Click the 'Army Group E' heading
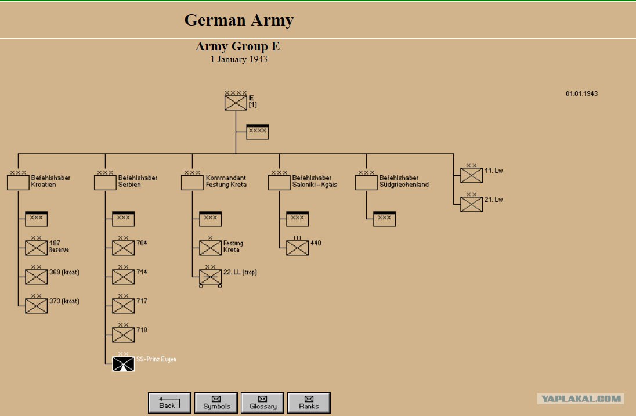Image resolution: width=636 pixels, height=416 pixels. [x=238, y=46]
